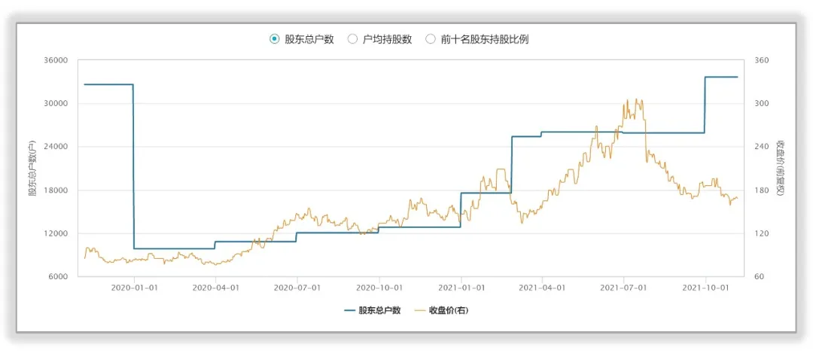The image size is (813, 356).
Task: Click the 2021-04-01 x-axis date label
Action: (541, 287)
